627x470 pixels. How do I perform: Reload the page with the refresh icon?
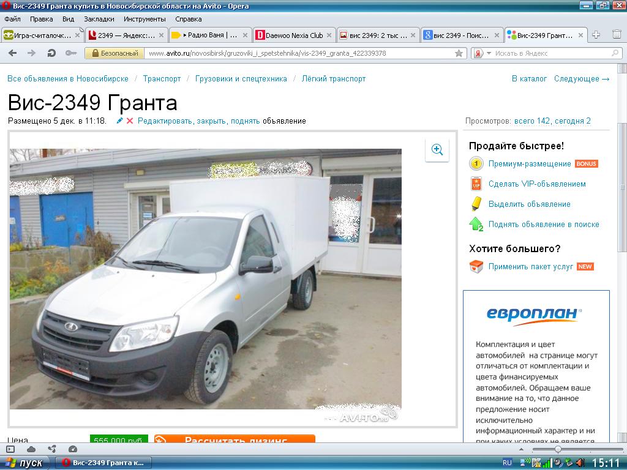click(52, 53)
